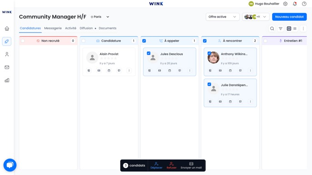Screen dimensions: 312x175
Task: Switch to kanban board view
Action: point(289,28)
